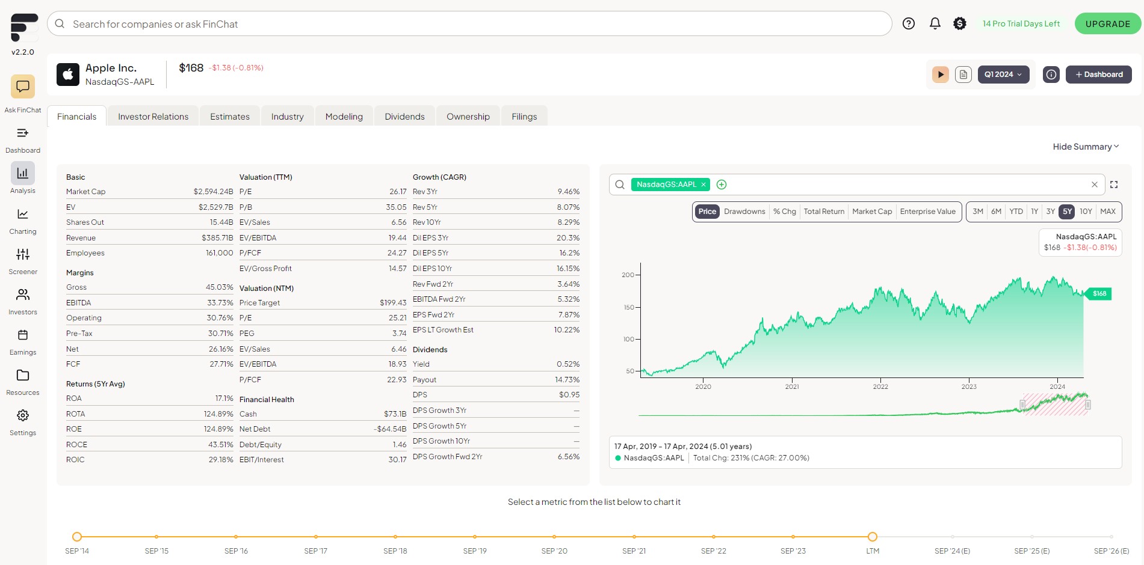
Task: Click the notifications bell icon
Action: tap(935, 23)
